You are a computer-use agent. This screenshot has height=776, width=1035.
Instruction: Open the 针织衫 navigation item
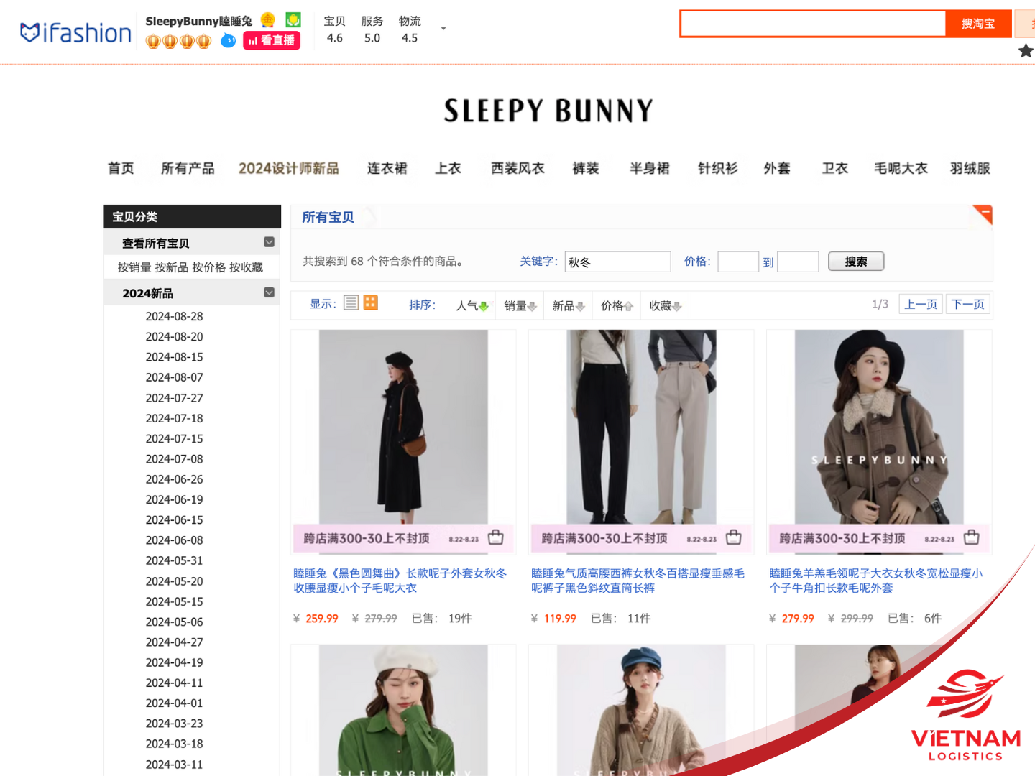tap(718, 168)
